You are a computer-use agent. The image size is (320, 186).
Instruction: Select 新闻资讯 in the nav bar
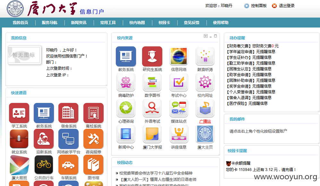(x=79, y=23)
